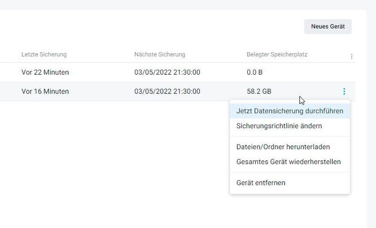Image resolution: width=376 pixels, height=228 pixels.
Task: Click the 58.2 GB storage value
Action: [259, 91]
